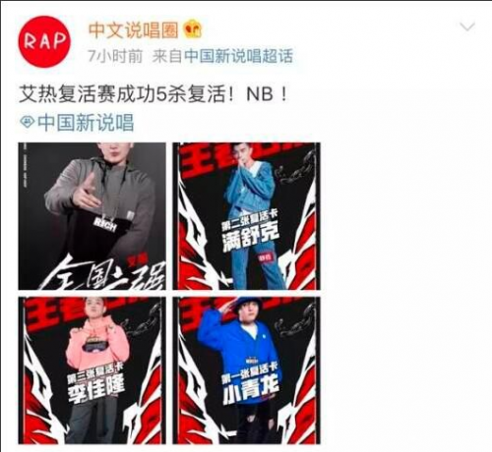Click the 全国六强 calligraphy text
Image resolution: width=492 pixels, height=452 pixels.
tap(103, 273)
